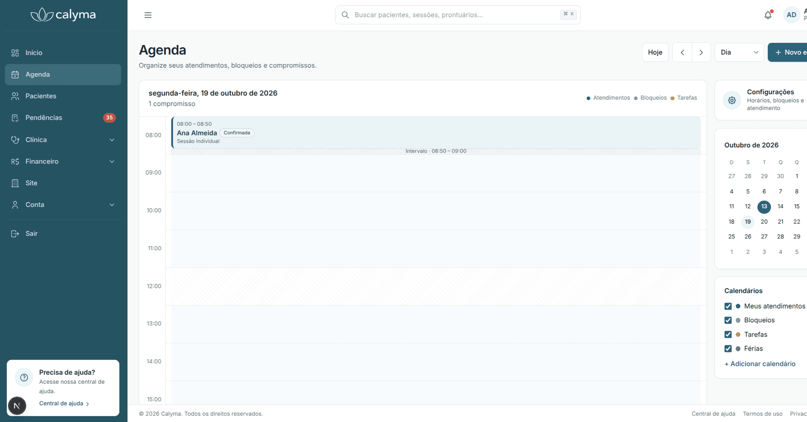Select day 19 in mini calendar
The height and width of the screenshot is (422, 807).
point(748,222)
